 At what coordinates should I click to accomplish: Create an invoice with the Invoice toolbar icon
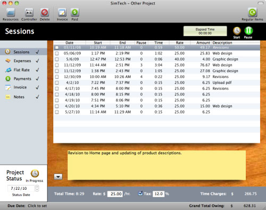tap(62, 13)
